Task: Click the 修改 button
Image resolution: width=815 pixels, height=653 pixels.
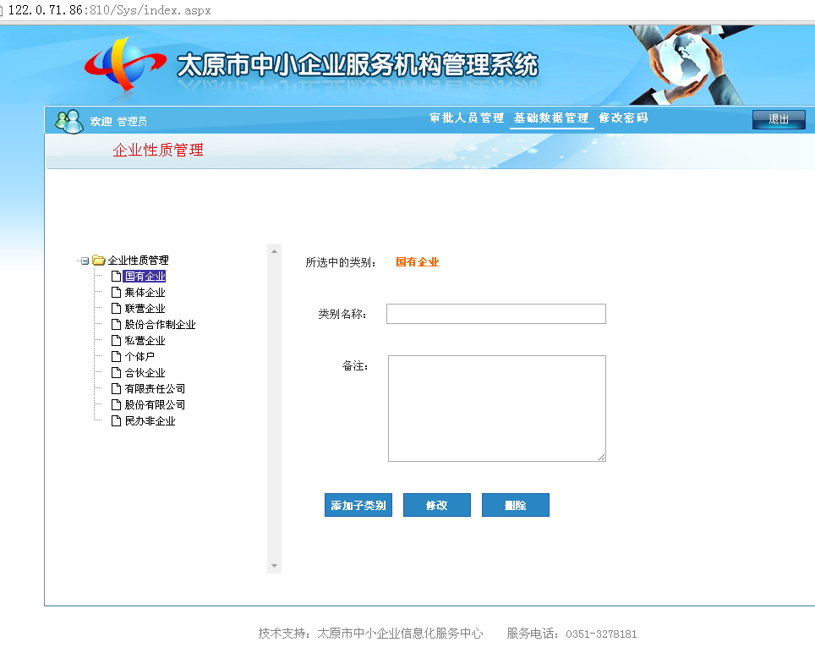Action: (x=436, y=505)
